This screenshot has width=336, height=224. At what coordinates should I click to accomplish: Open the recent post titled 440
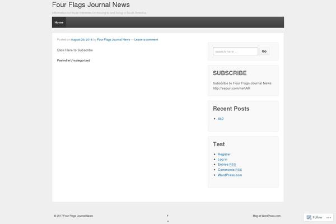coord(221,119)
